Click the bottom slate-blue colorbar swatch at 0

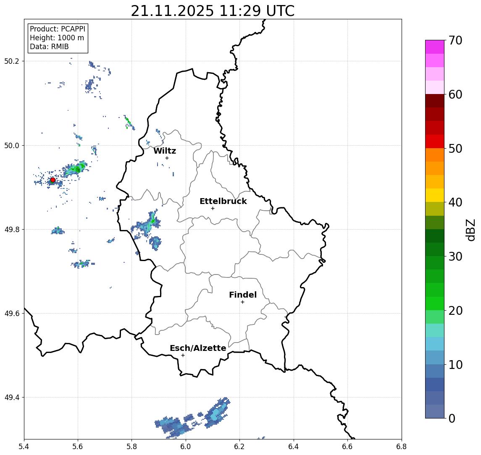(435, 411)
